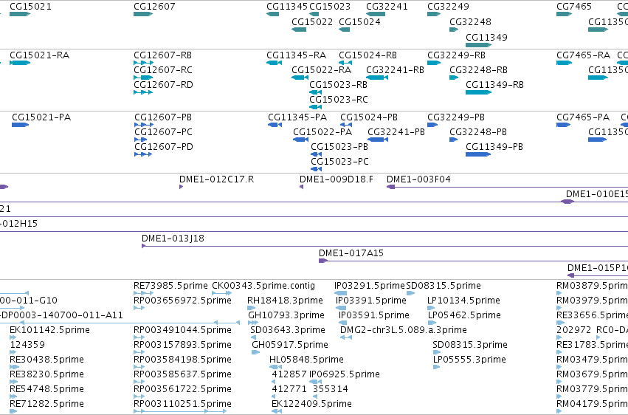Select transcript CG15021-RA
This screenshot has width=628, height=415.
coord(20,63)
